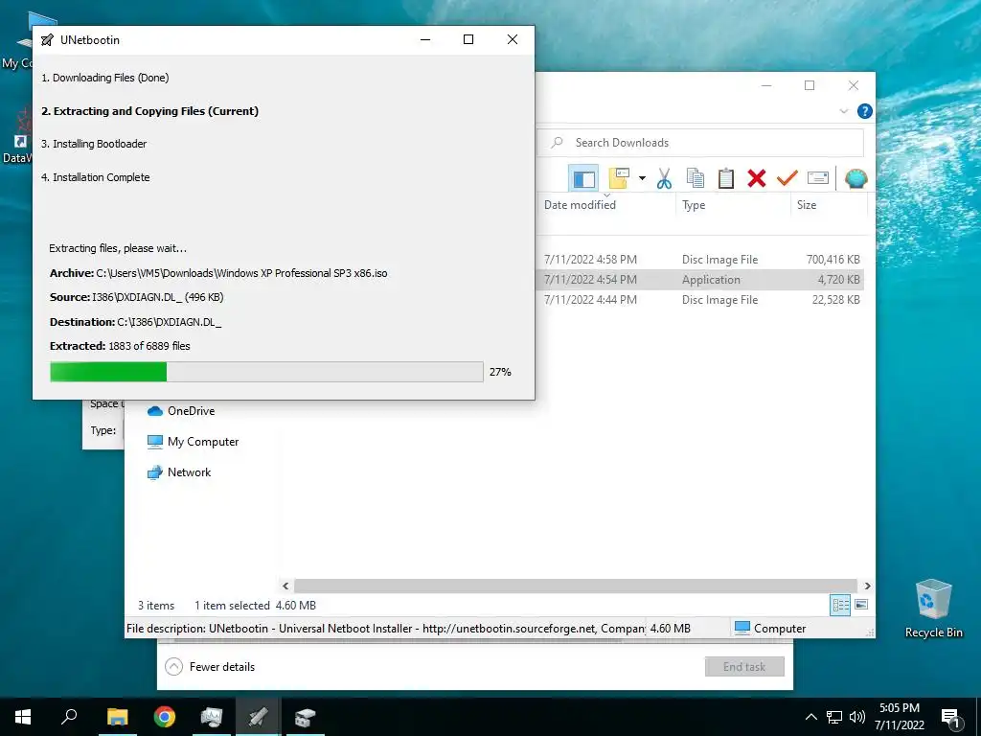
Task: Click the End task button in Task Manager
Action: point(744,667)
